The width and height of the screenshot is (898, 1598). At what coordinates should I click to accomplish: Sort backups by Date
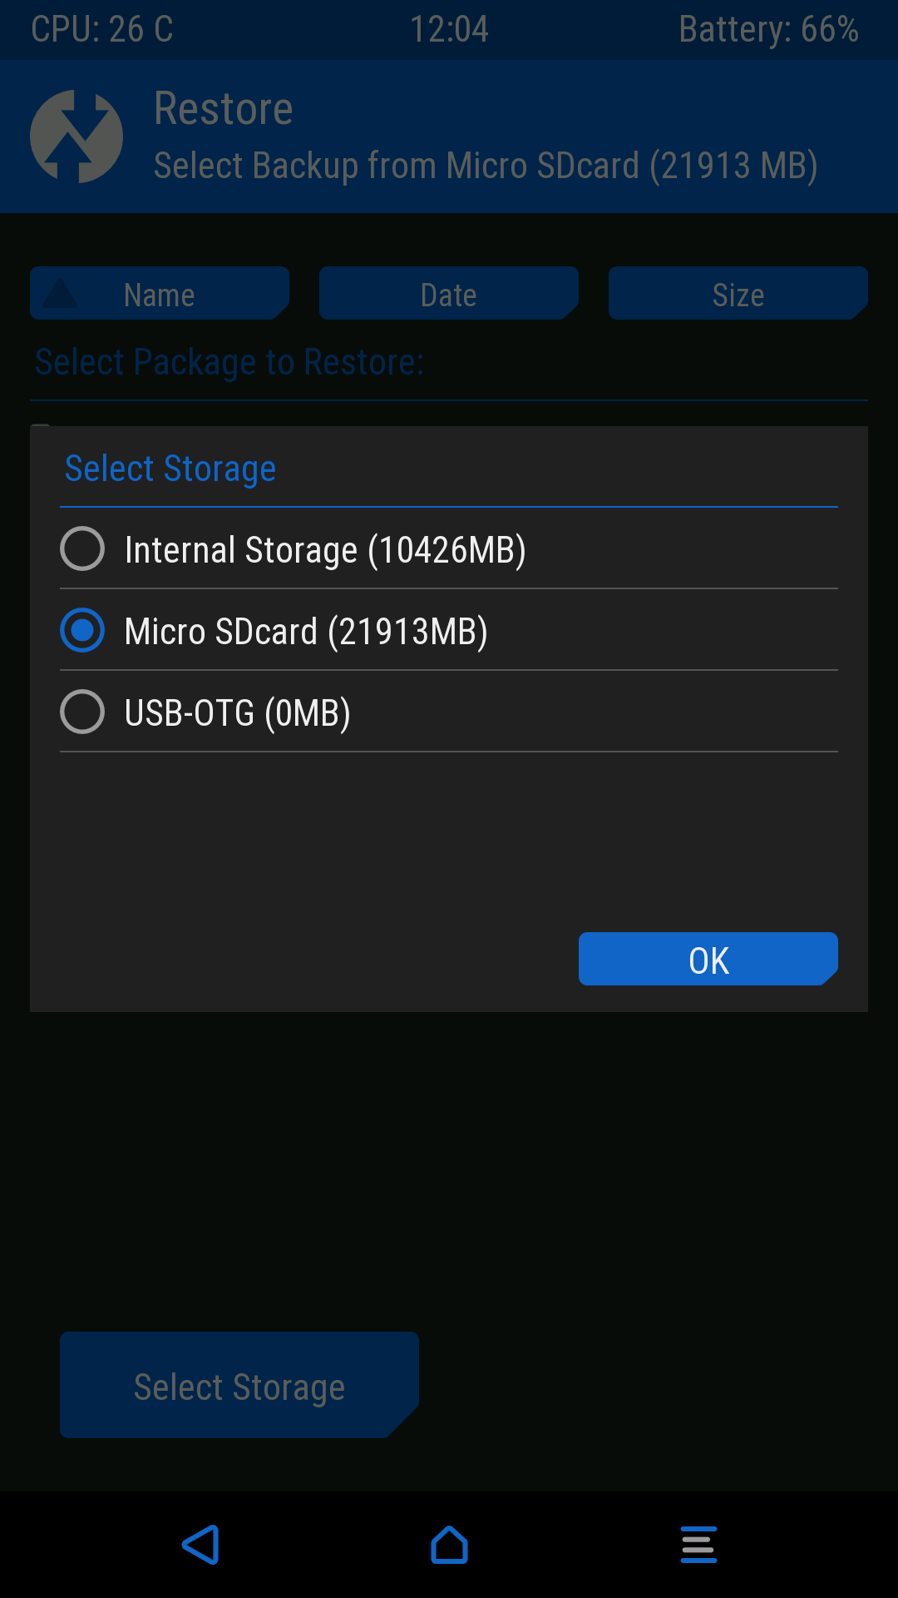click(x=449, y=295)
